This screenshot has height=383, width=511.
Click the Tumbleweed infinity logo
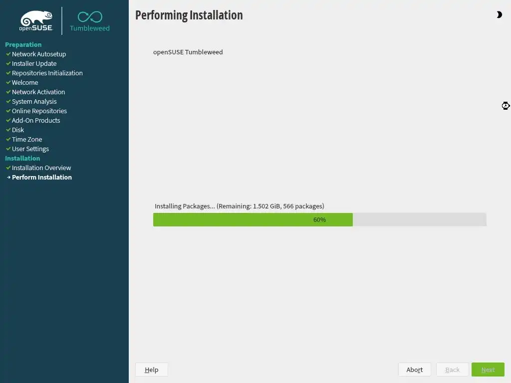[x=90, y=21]
